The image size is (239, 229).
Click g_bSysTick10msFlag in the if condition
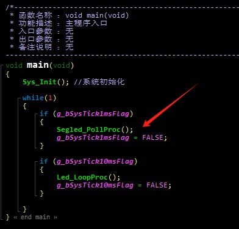(x=95, y=162)
